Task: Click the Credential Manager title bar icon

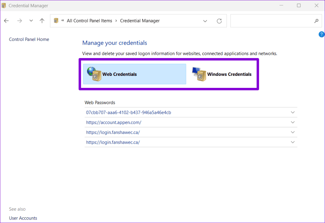Action: tap(4, 5)
